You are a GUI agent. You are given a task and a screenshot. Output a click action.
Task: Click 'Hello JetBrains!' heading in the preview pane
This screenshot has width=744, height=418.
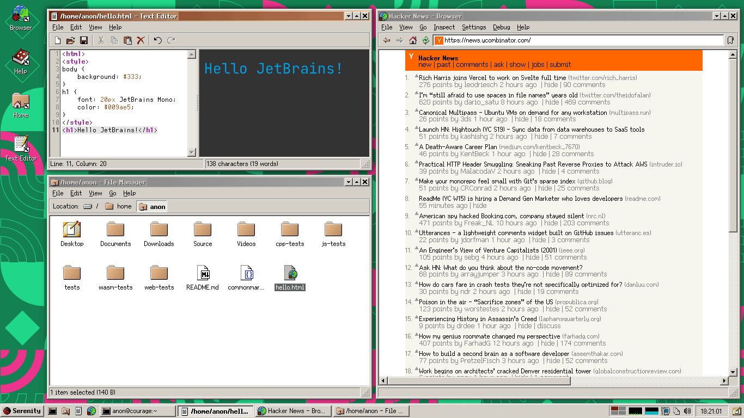tap(273, 69)
